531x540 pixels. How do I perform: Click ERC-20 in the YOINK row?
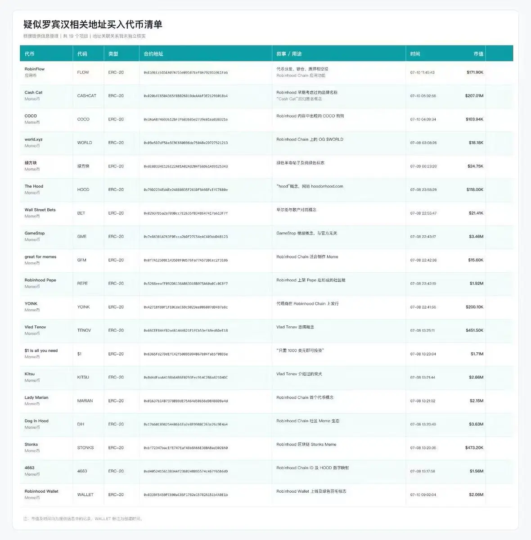(116, 307)
